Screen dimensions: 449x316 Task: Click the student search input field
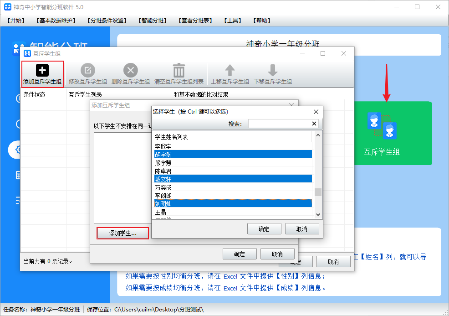pyautogui.click(x=279, y=124)
